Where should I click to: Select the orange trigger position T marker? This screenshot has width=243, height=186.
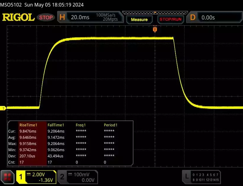(x=155, y=29)
